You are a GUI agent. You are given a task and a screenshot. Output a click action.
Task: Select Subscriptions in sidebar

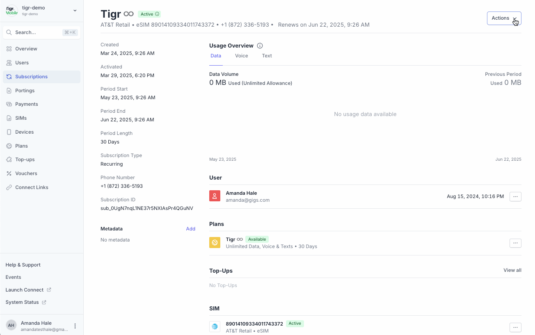click(41, 77)
